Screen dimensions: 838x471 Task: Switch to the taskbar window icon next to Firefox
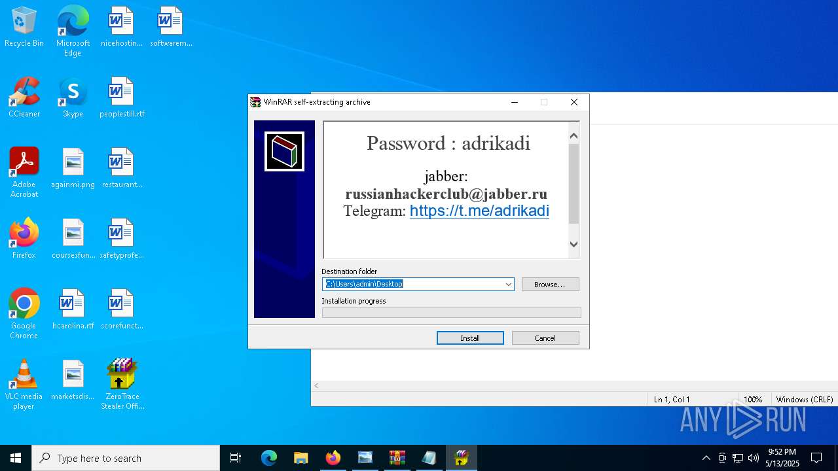[365, 458]
